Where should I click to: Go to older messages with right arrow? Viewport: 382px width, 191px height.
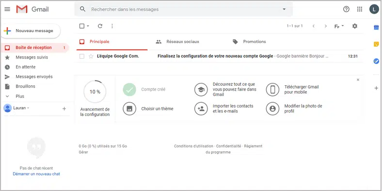coord(325,26)
